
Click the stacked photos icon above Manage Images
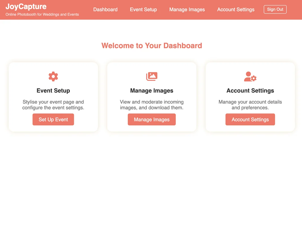point(152,76)
